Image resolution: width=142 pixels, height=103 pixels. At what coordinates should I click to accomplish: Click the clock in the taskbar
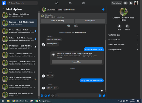133,101
